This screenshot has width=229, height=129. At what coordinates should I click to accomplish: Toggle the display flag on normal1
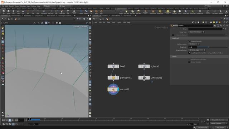tap(118, 89)
